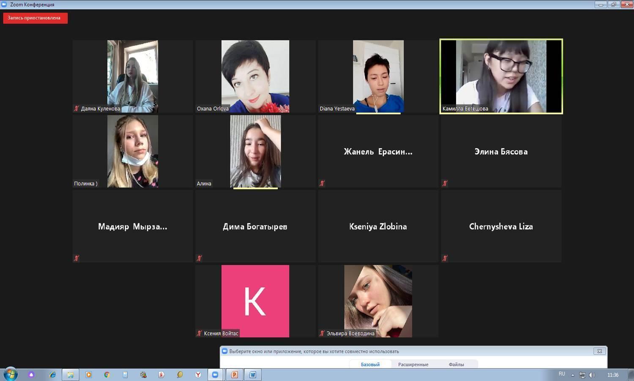The width and height of the screenshot is (634, 381).
Task: Click the 'Diana Yestaeva' name label
Action: [337, 109]
